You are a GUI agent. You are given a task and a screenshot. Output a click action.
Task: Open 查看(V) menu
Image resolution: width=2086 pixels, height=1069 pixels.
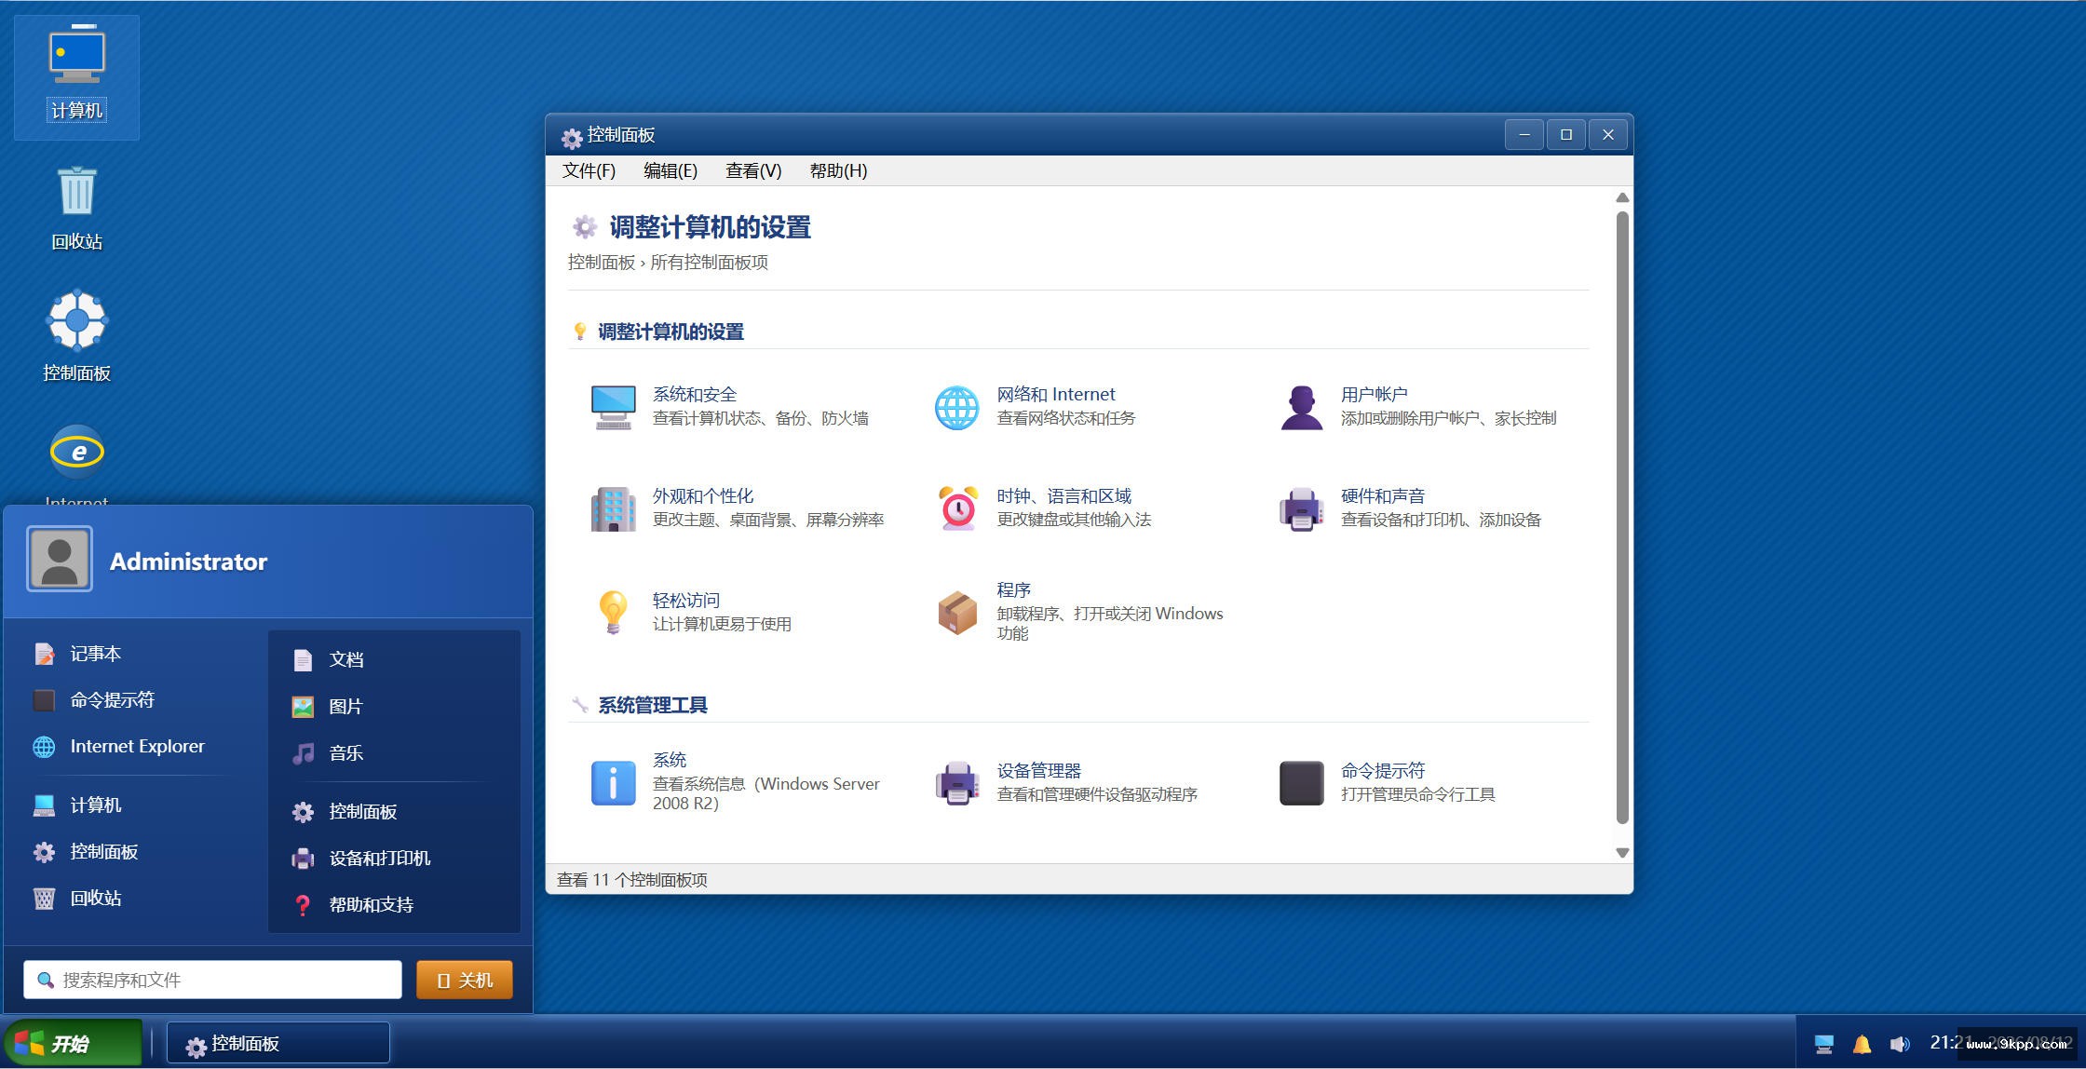click(x=753, y=170)
